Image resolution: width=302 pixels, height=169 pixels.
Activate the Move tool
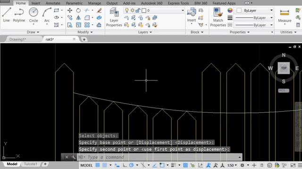click(70, 10)
